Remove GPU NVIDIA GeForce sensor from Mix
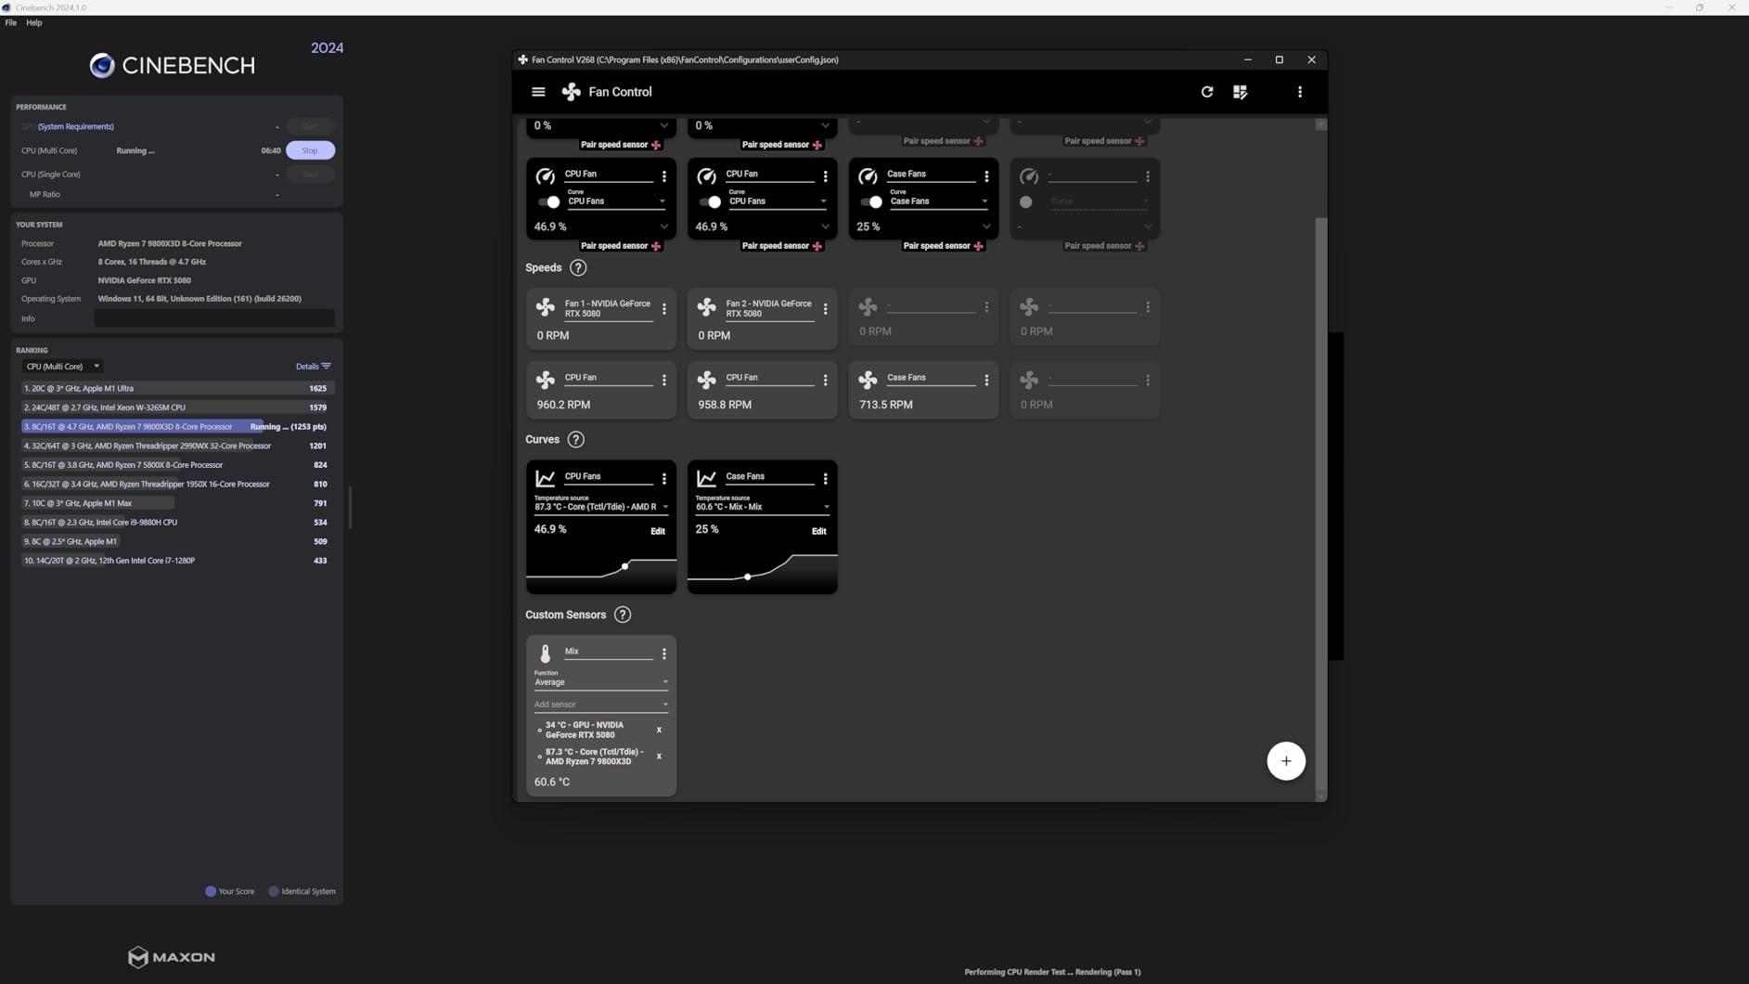Viewport: 1749px width, 984px height. [x=659, y=731]
